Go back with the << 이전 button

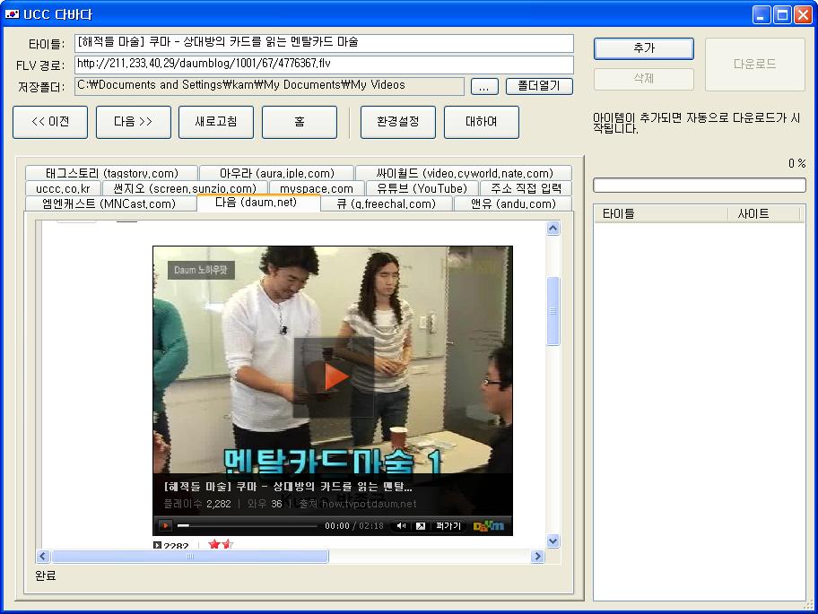coord(50,122)
